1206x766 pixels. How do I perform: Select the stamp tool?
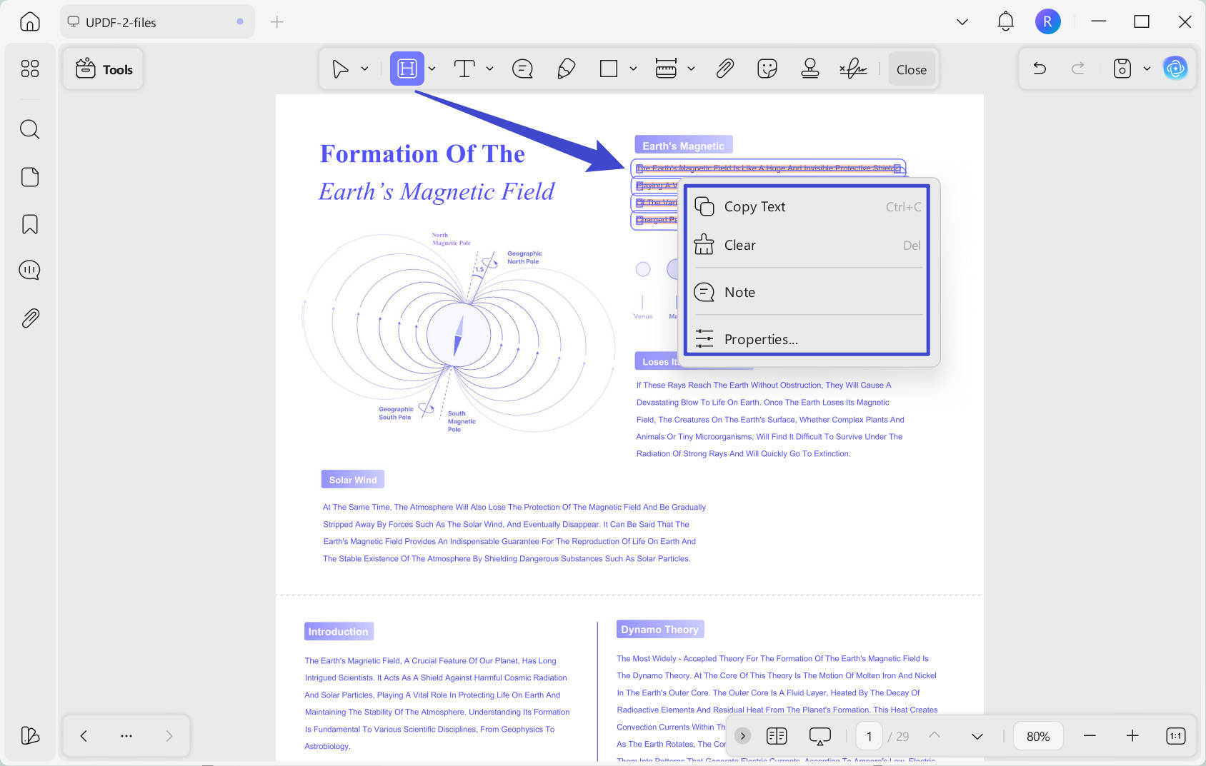pos(809,69)
